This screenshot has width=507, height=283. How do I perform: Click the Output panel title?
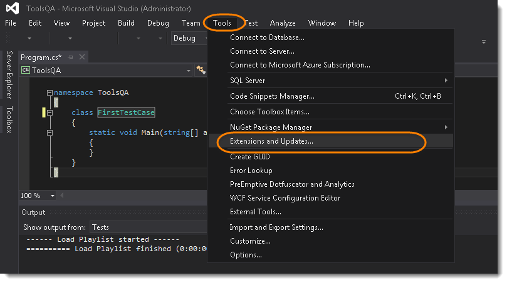[33, 212]
